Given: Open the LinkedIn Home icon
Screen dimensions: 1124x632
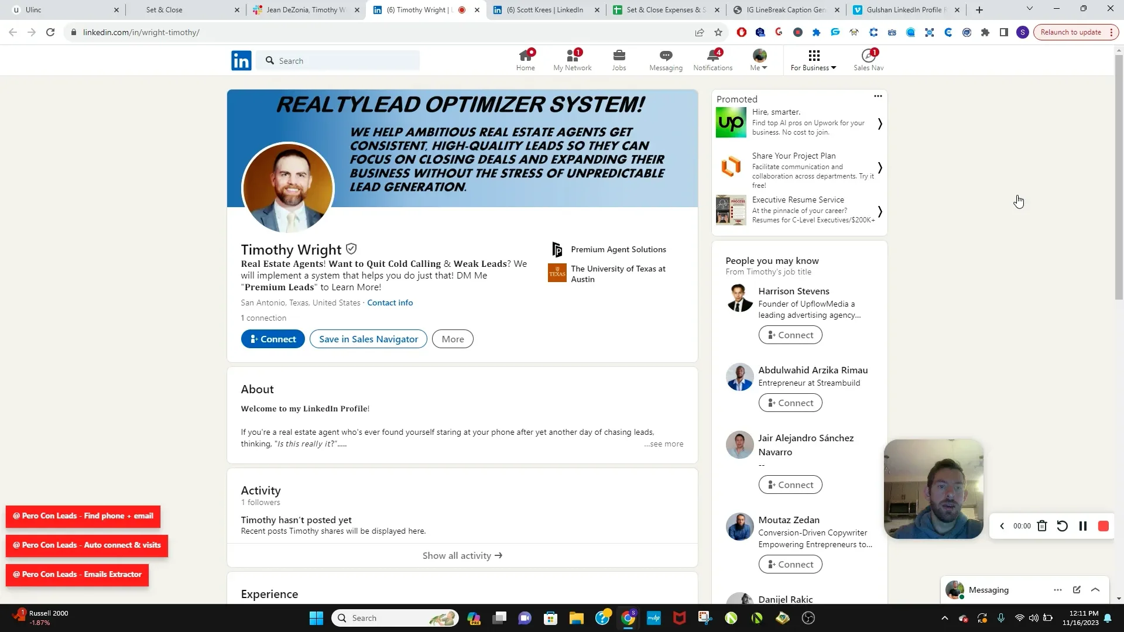Looking at the screenshot, I should [525, 59].
